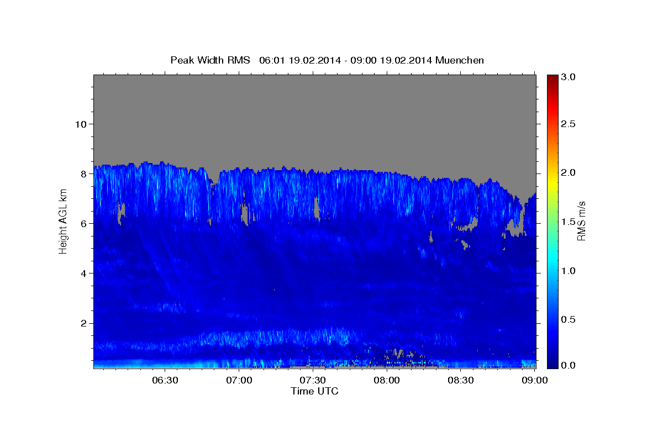Screen dimensions: 663x442
Task: Click the gray no-data region above 10 km
Action: pos(314,99)
